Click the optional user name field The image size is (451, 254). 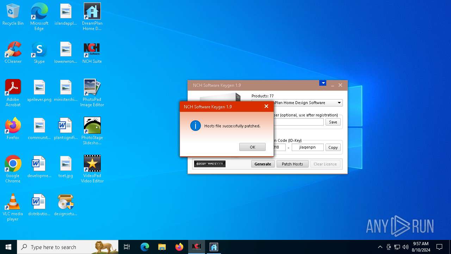point(298,122)
